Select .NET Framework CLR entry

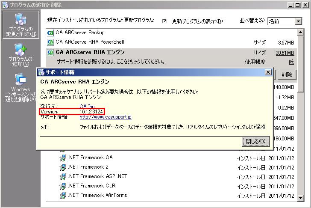point(91,186)
